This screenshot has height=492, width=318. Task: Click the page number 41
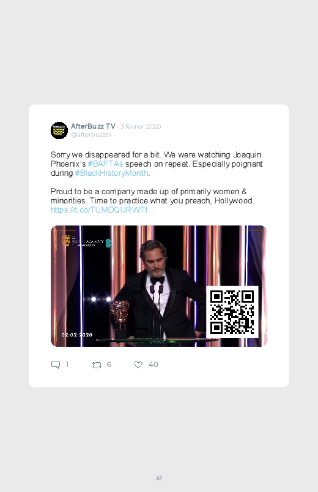point(159,478)
